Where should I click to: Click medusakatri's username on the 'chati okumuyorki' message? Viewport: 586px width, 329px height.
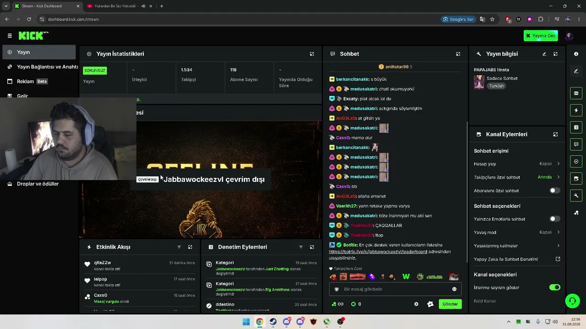tap(364, 89)
